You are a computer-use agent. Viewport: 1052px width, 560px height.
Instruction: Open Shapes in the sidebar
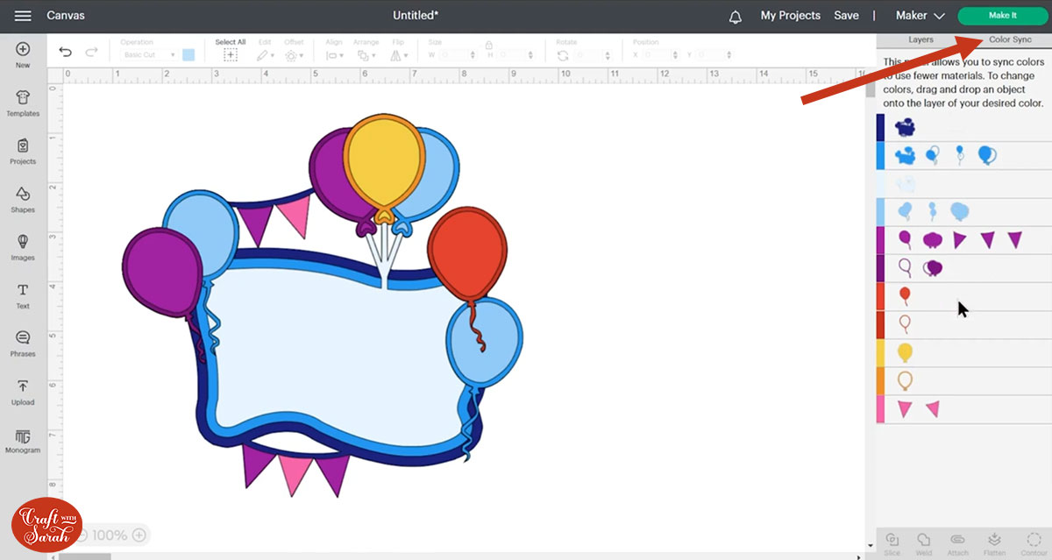point(23,199)
